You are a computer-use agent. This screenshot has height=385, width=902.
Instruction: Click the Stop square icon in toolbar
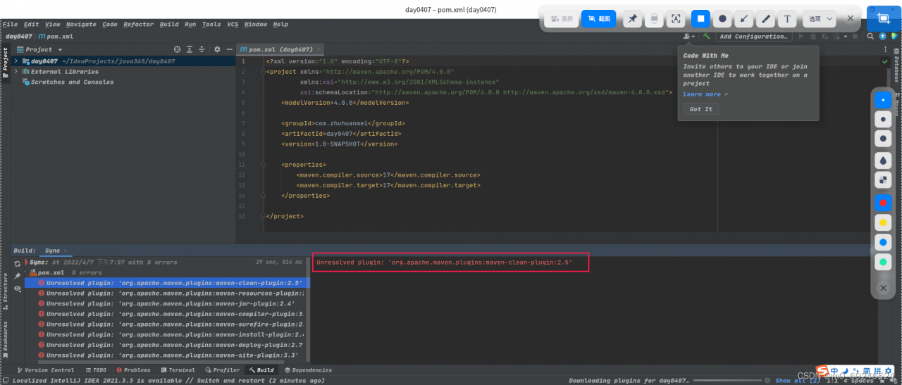pos(855,36)
